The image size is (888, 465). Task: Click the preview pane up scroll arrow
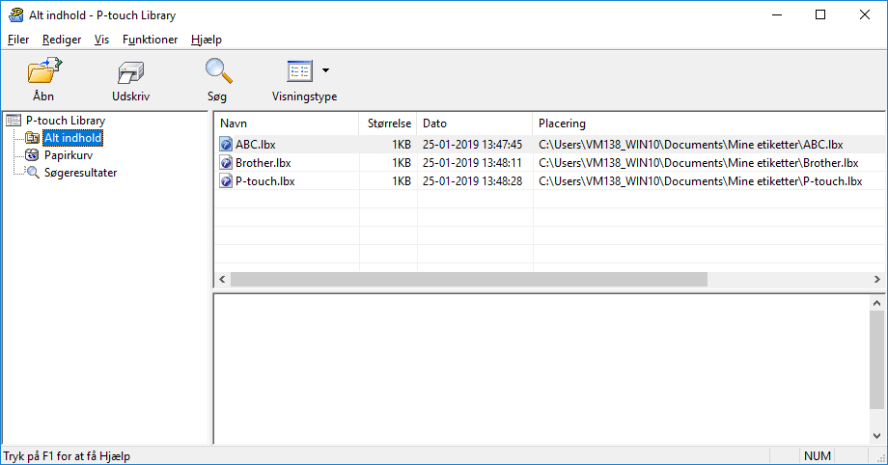tap(876, 303)
